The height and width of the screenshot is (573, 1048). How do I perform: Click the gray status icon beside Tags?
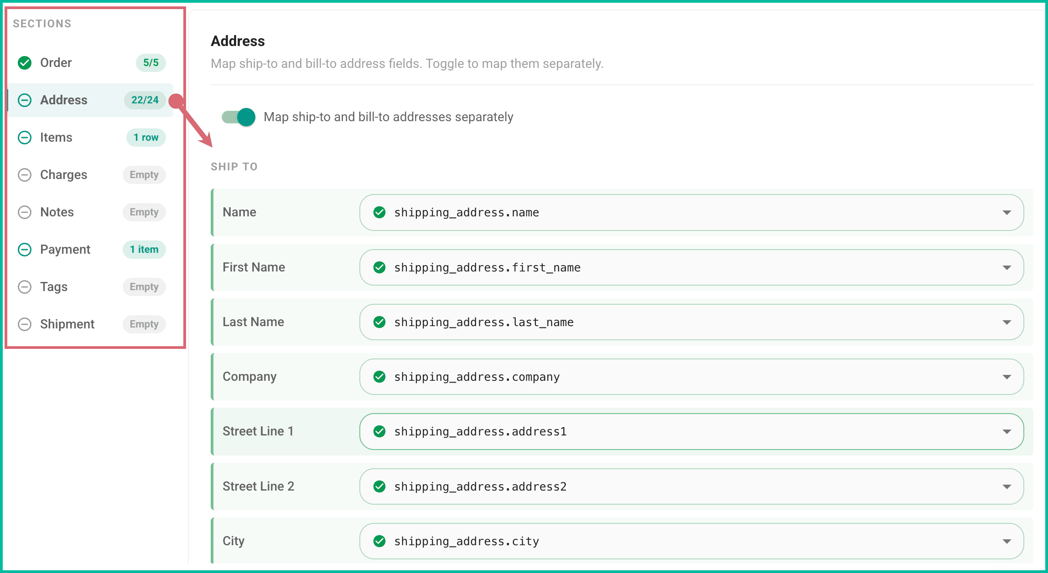(x=25, y=287)
